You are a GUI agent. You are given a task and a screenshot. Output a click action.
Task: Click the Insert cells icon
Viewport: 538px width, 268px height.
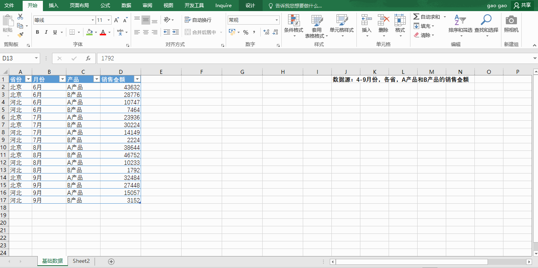tap(367, 20)
